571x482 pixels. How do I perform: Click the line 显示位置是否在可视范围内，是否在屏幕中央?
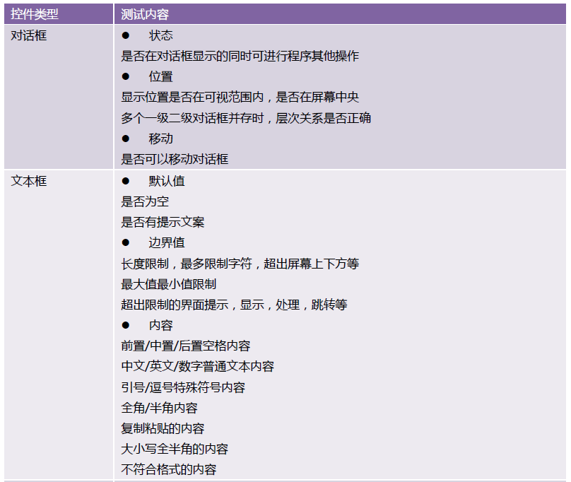(x=240, y=98)
